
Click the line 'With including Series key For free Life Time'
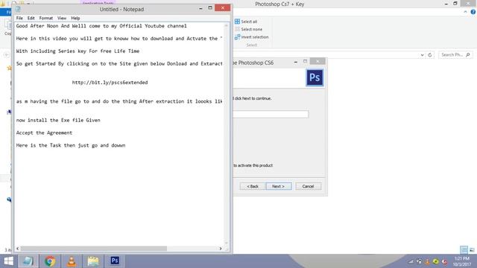(78, 51)
